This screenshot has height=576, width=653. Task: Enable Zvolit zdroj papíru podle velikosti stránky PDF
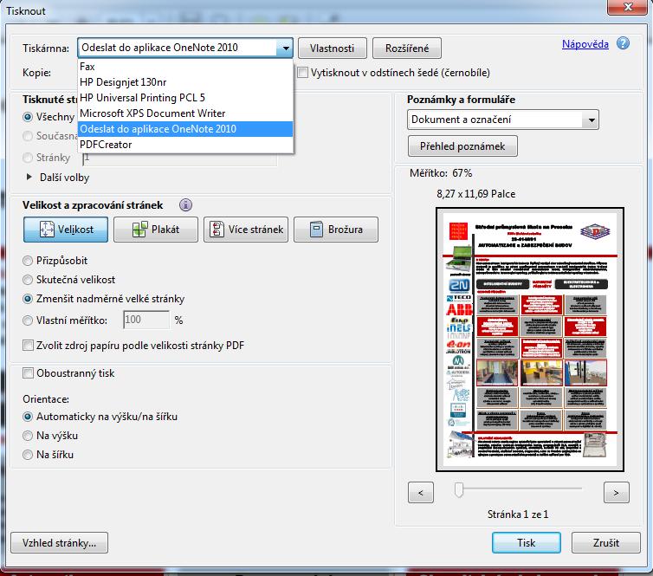coord(28,346)
